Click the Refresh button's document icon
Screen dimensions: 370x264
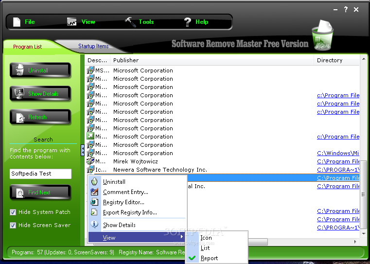coord(20,118)
